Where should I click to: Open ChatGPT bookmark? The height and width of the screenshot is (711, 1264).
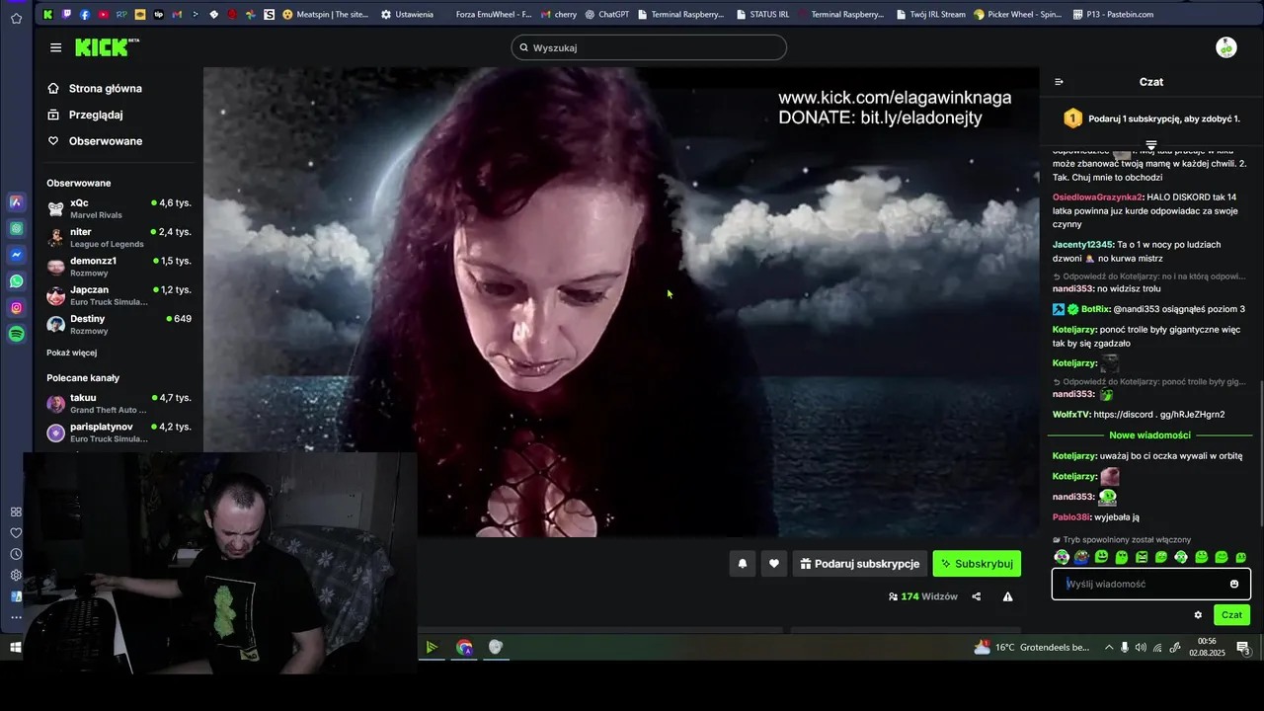[607, 15]
